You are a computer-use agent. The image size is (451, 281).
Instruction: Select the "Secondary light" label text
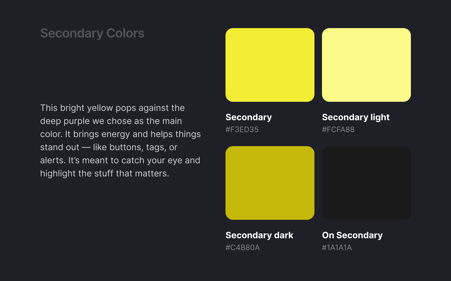click(355, 117)
